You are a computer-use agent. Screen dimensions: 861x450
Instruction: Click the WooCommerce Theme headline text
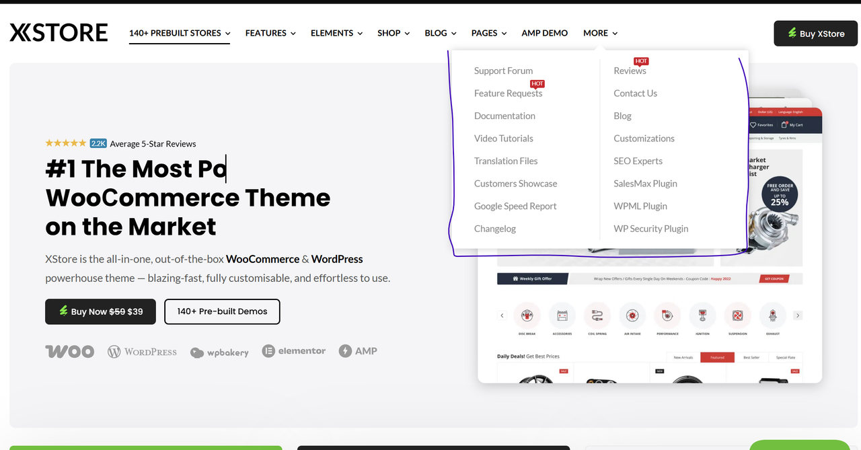click(188, 198)
